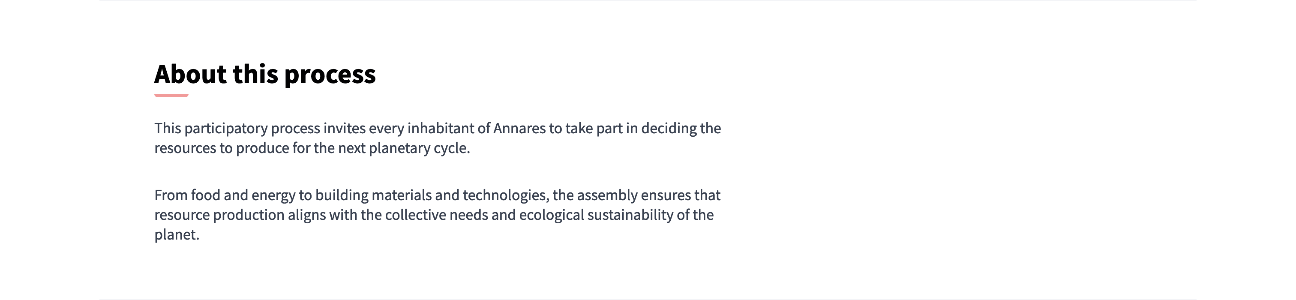Click the word "inhabitant" in the text
This screenshot has width=1296, height=300.
tap(440, 128)
